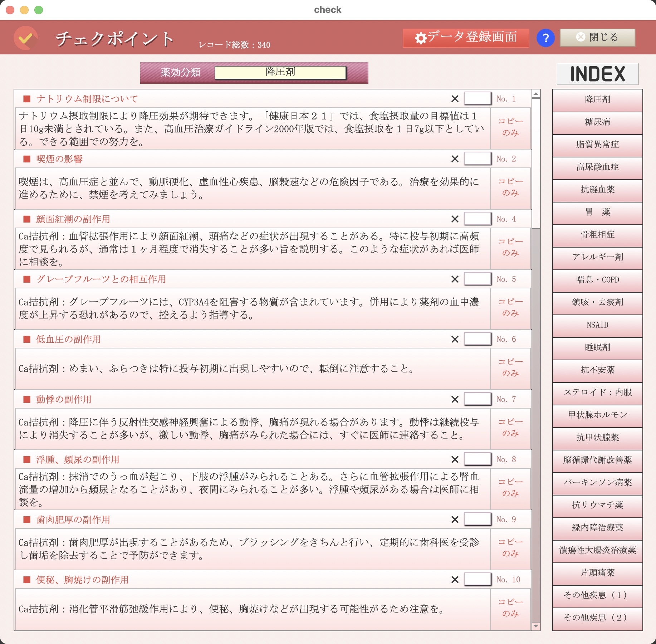Image resolution: width=656 pixels, height=644 pixels.
Task: Click the × icon beside グレープフルーツとの相互作用
Action: click(x=455, y=279)
